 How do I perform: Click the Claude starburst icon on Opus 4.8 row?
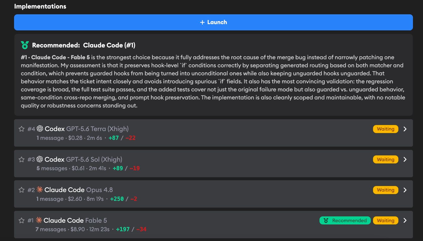(40, 190)
